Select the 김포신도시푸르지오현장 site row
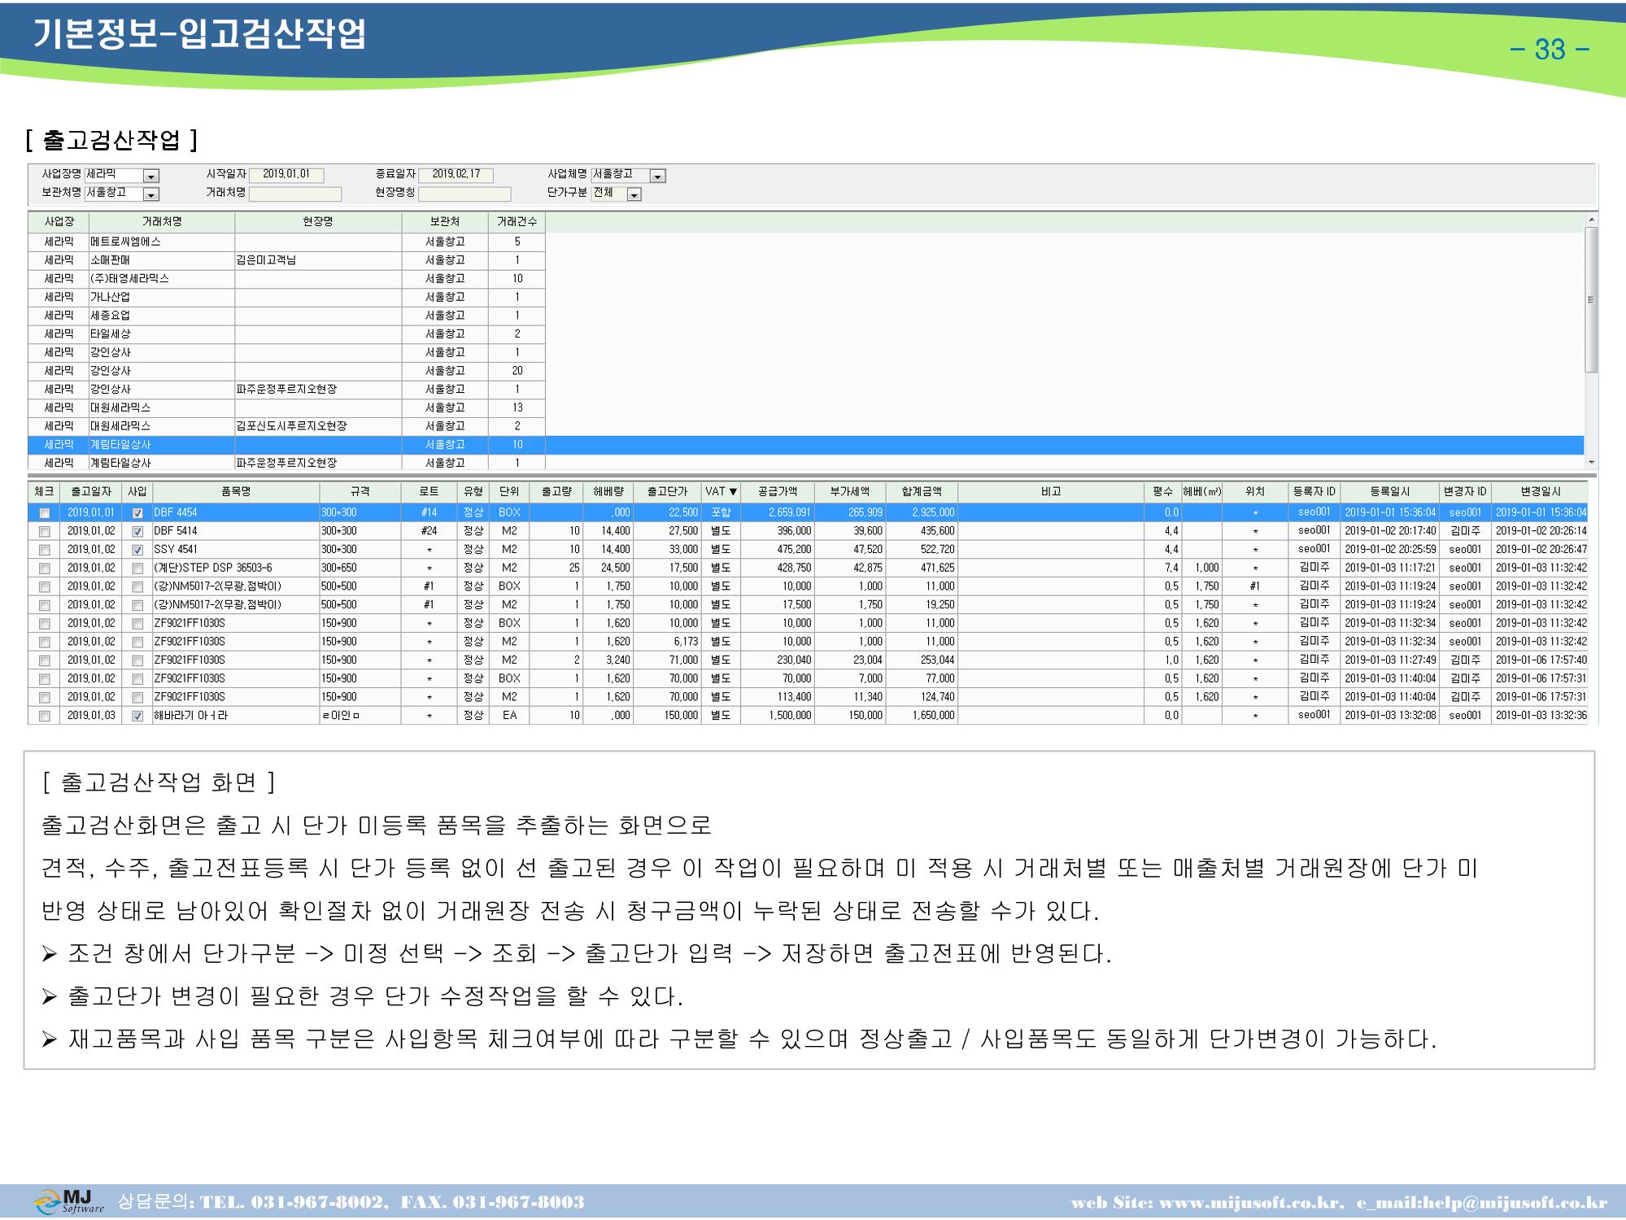 286,426
